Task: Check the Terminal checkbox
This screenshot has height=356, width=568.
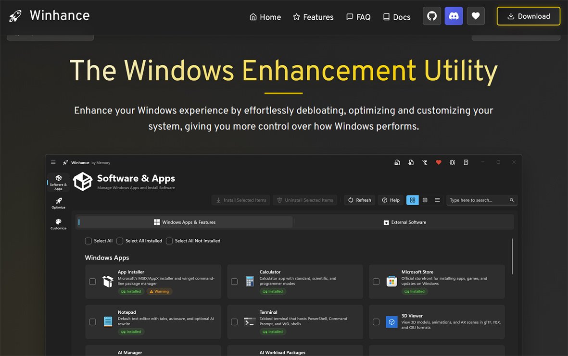Action: tap(234, 321)
